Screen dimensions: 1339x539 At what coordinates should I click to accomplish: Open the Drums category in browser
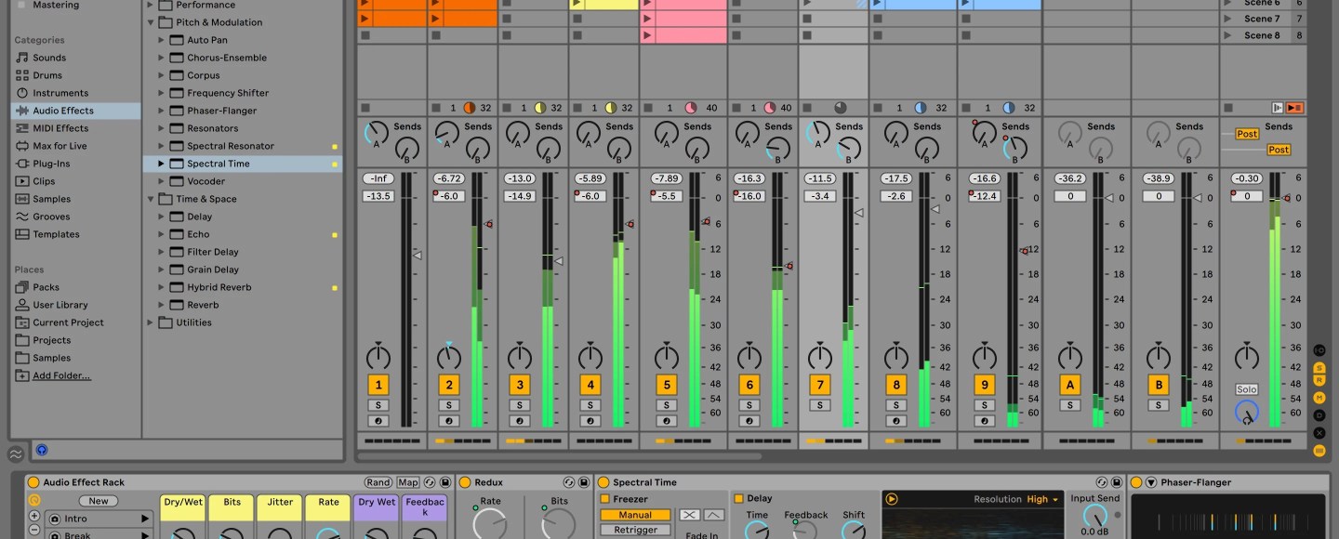(x=47, y=75)
